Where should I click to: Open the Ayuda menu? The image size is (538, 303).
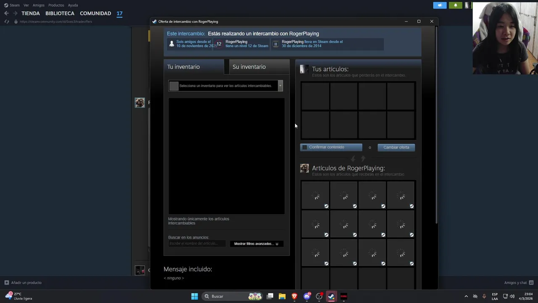[x=73, y=5]
